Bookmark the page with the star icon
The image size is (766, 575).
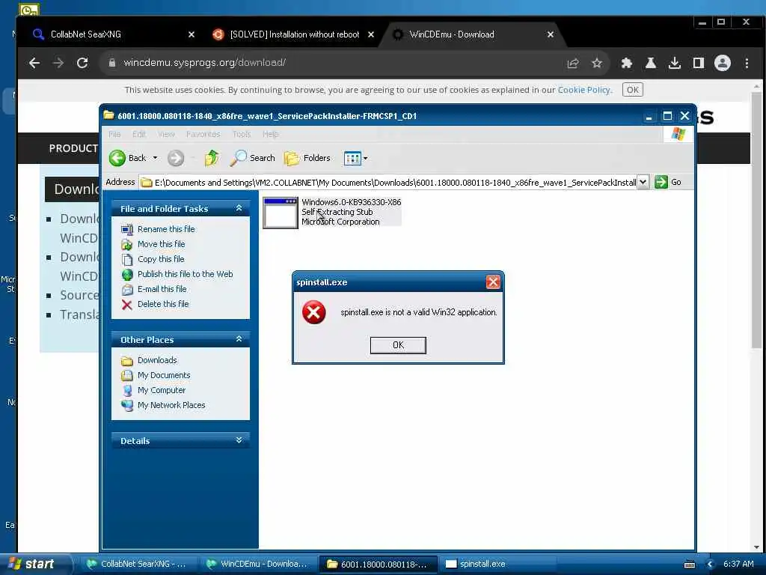(596, 63)
